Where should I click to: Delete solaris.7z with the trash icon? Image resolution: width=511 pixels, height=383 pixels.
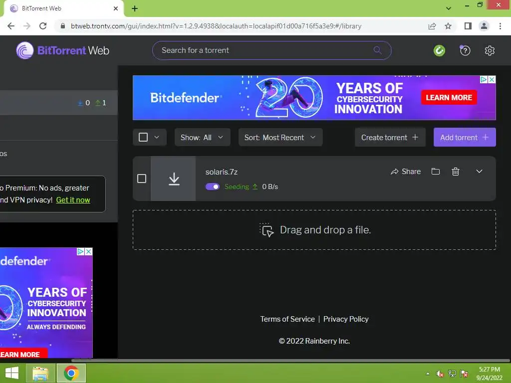456,172
